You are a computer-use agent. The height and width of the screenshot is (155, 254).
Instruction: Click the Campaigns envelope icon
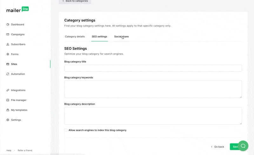8,34
